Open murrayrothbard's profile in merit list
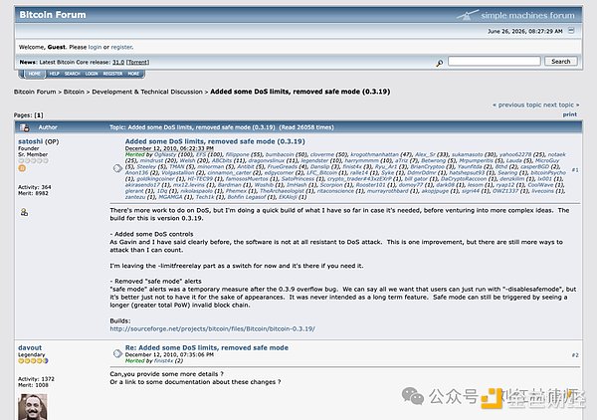Viewport: 597px width, 420px height. 388,191
